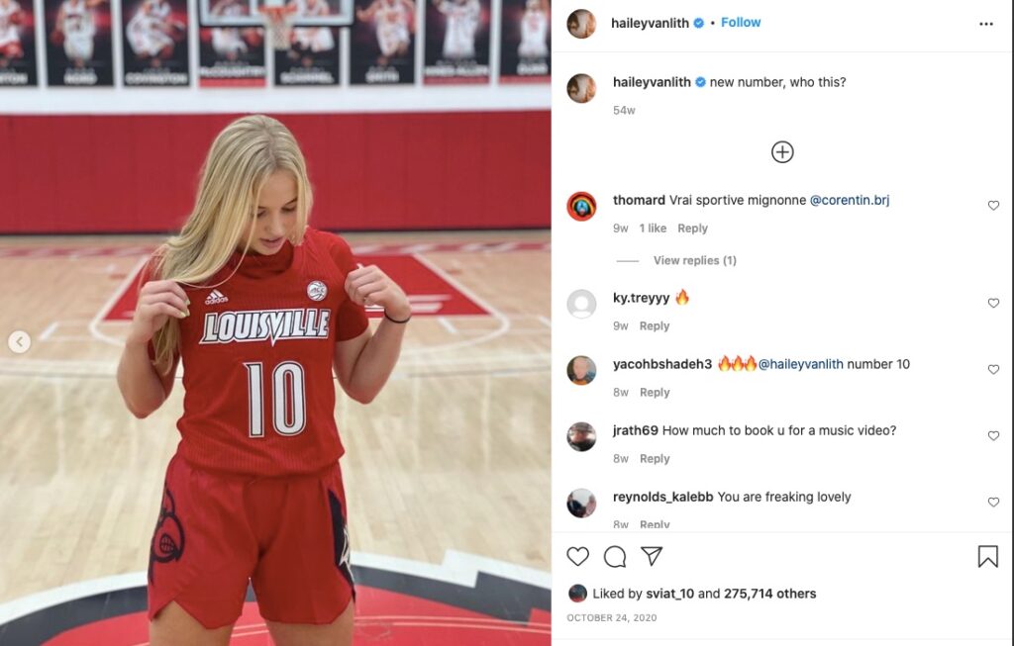Viewport: 1014px width, 646px height.
Task: Share post via paper plane icon
Action: pos(652,556)
